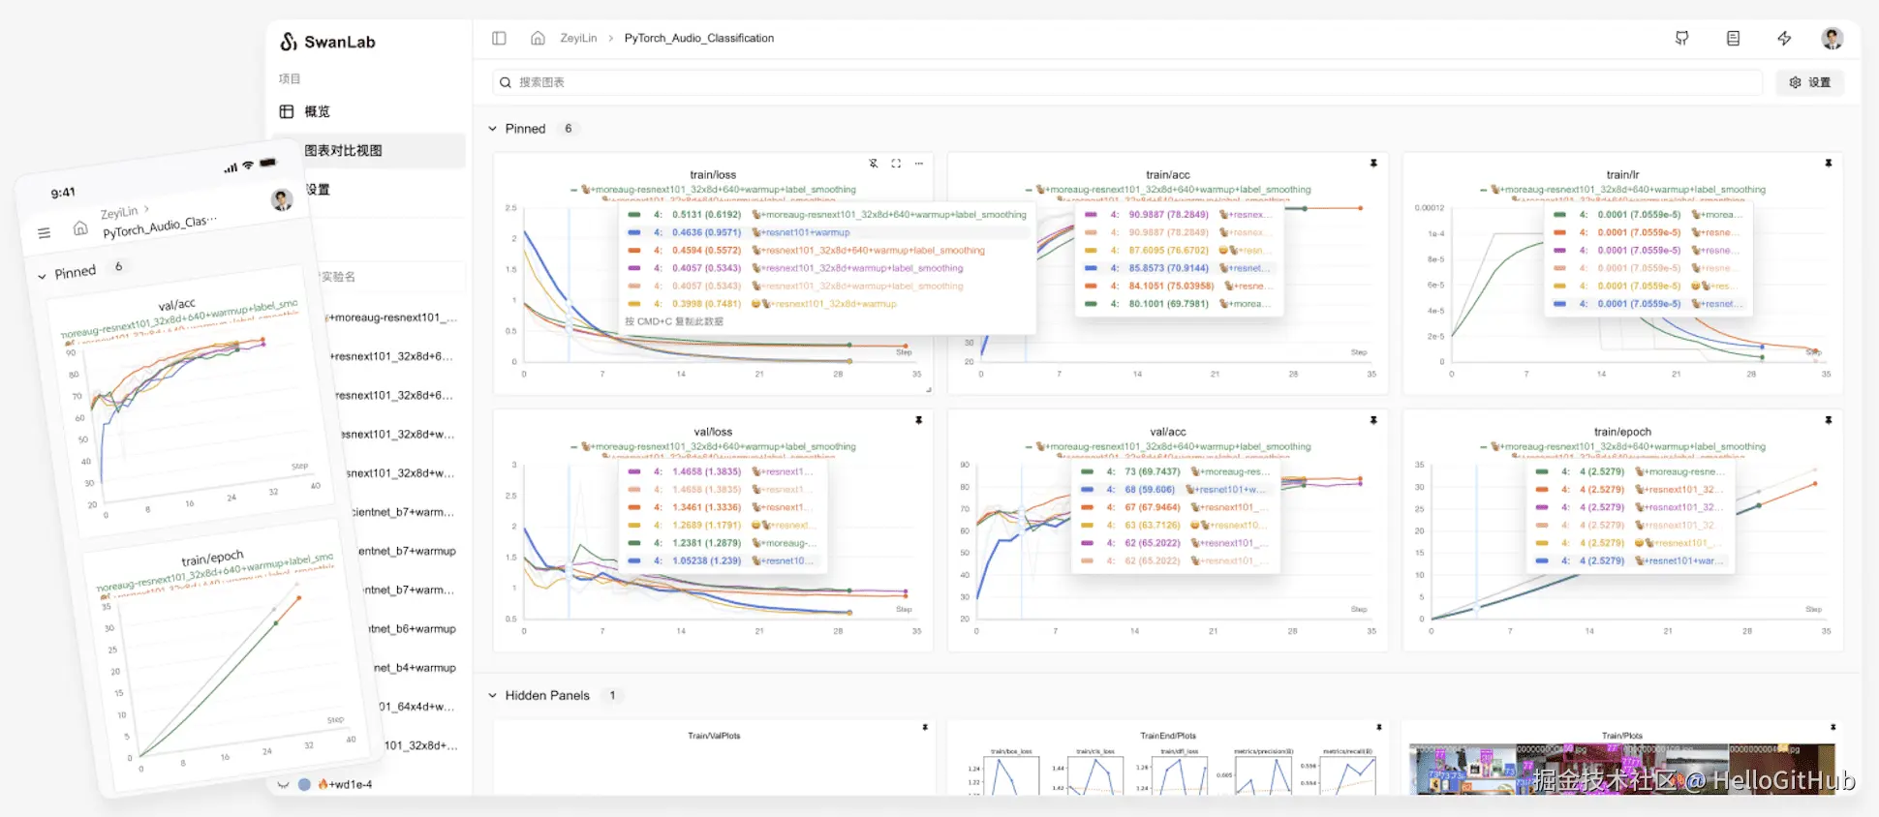Click the 0.5131 +moreaug tooltip row in train/loss
This screenshot has height=817, width=1879.
click(825, 215)
